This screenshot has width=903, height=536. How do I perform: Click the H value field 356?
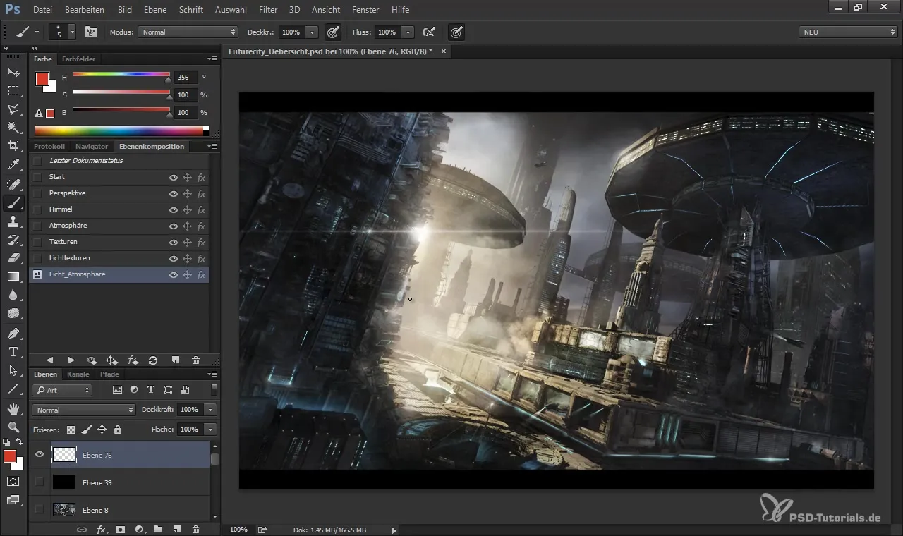point(186,77)
